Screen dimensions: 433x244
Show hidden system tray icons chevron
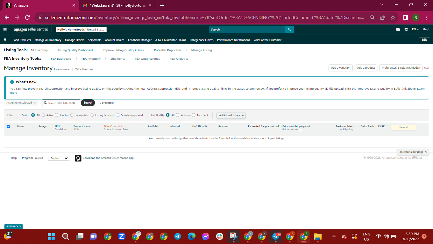[x=334, y=236]
